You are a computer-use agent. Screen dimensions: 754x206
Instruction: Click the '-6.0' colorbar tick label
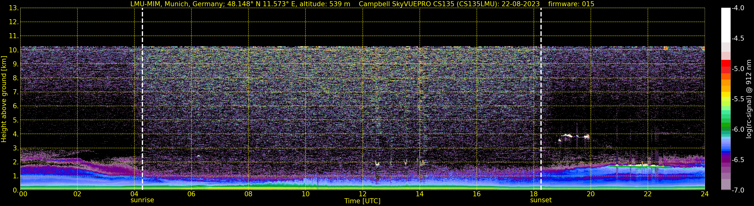[737, 129]
